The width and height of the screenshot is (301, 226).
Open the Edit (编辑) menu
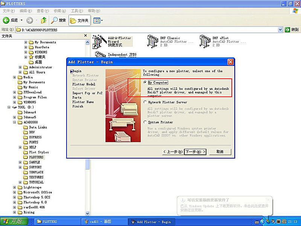click(26, 11)
